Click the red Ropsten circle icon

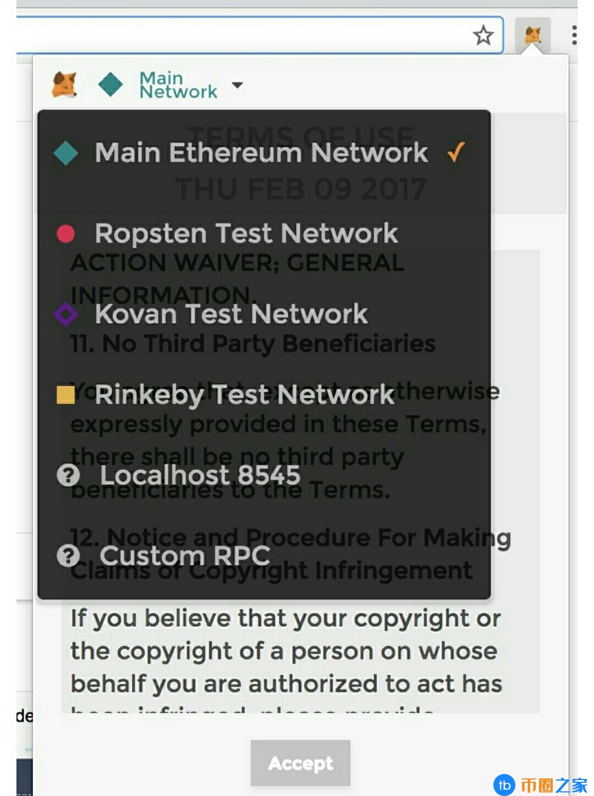66,234
